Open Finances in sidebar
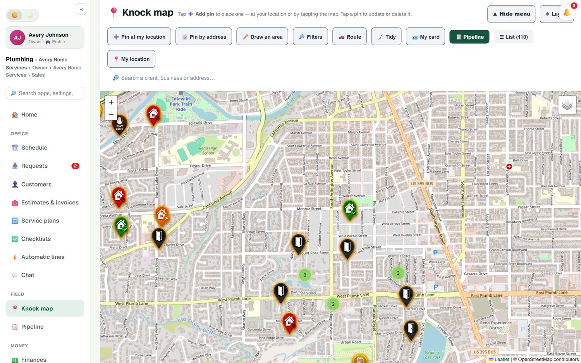581x363 pixels. point(45,360)
